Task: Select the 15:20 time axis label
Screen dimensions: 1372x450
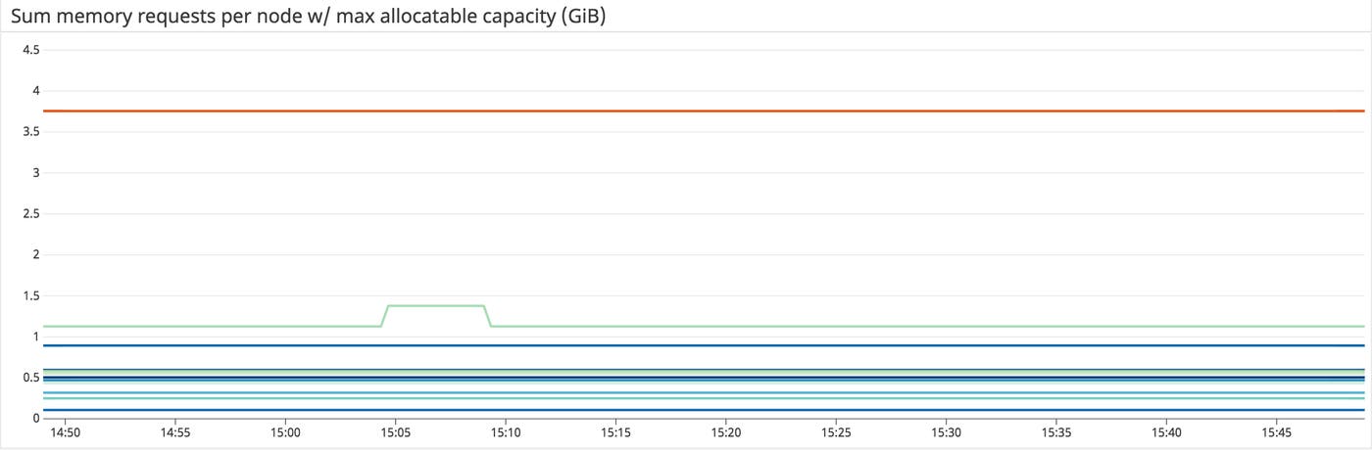Action: tap(725, 431)
